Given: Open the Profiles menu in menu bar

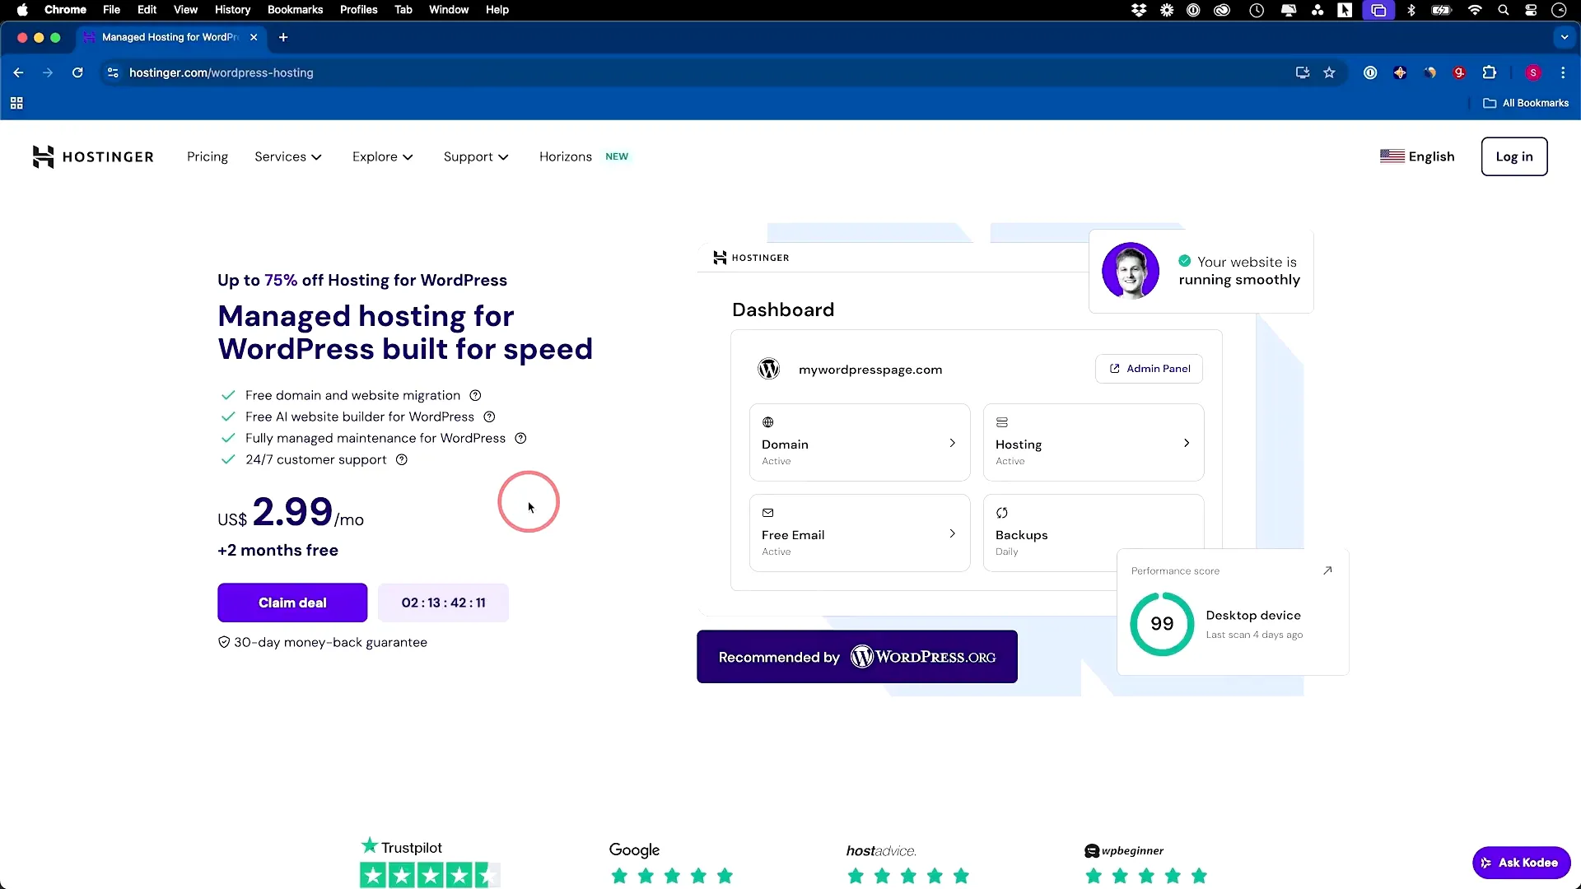Looking at the screenshot, I should (358, 10).
